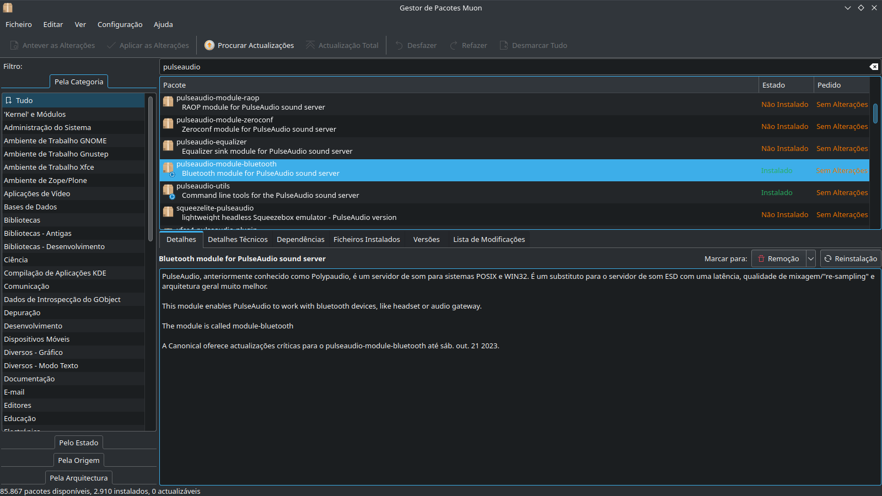Click the refresh icon on Reinstalação button
882x496 pixels.
827,258
